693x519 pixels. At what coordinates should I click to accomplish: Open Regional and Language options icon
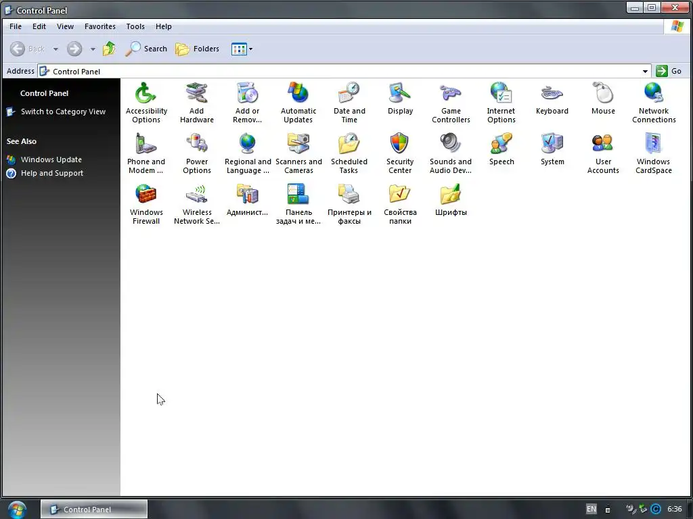248,144
